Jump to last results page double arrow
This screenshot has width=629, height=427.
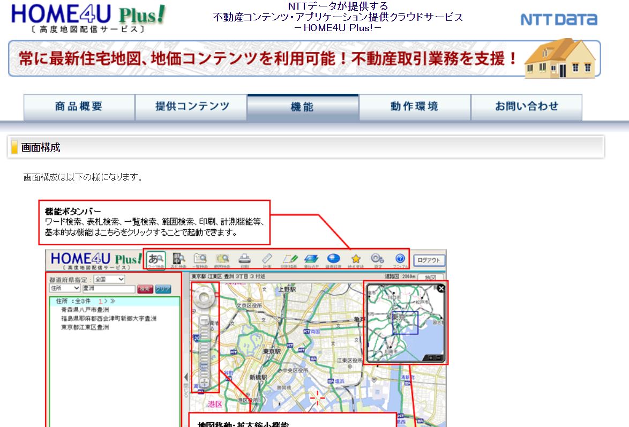(113, 301)
